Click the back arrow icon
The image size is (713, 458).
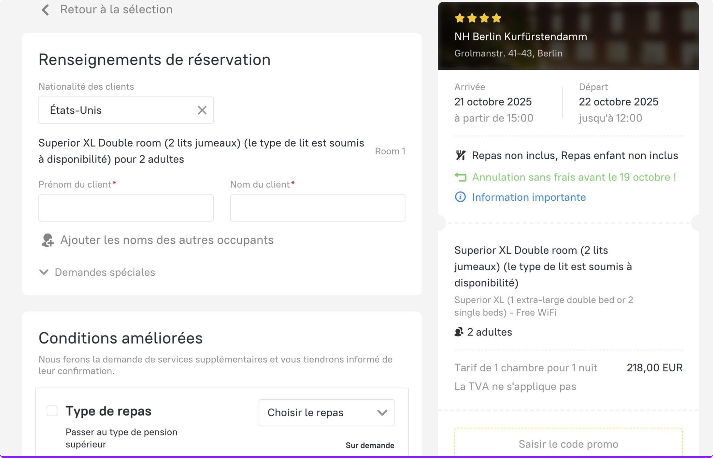[x=45, y=10]
